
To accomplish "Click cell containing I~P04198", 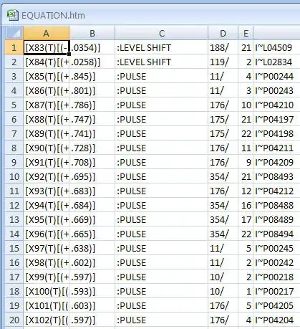I will pyautogui.click(x=276, y=133).
